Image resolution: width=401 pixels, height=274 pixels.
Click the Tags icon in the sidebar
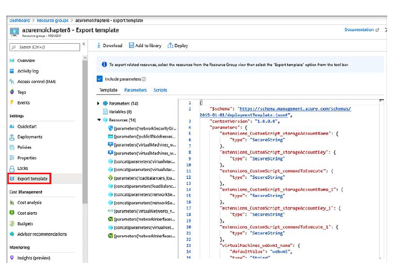coord(12,92)
